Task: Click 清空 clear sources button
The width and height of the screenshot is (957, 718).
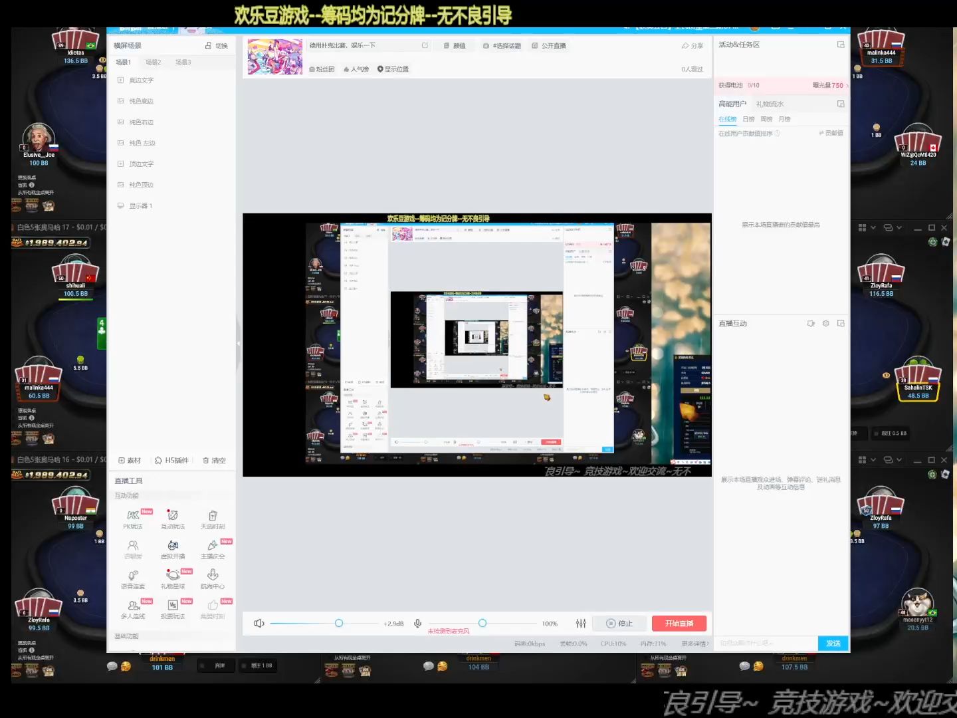Action: pos(214,460)
